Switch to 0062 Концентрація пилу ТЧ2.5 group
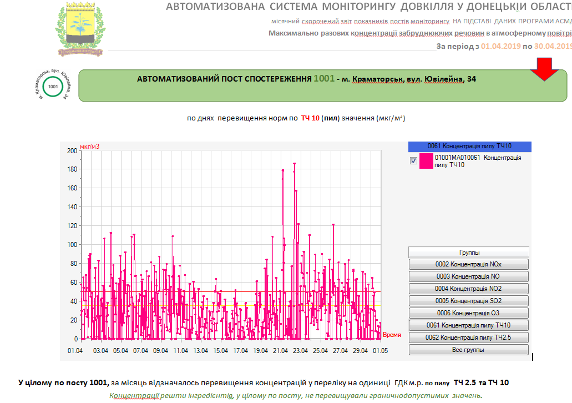The image size is (572, 403). [468, 337]
